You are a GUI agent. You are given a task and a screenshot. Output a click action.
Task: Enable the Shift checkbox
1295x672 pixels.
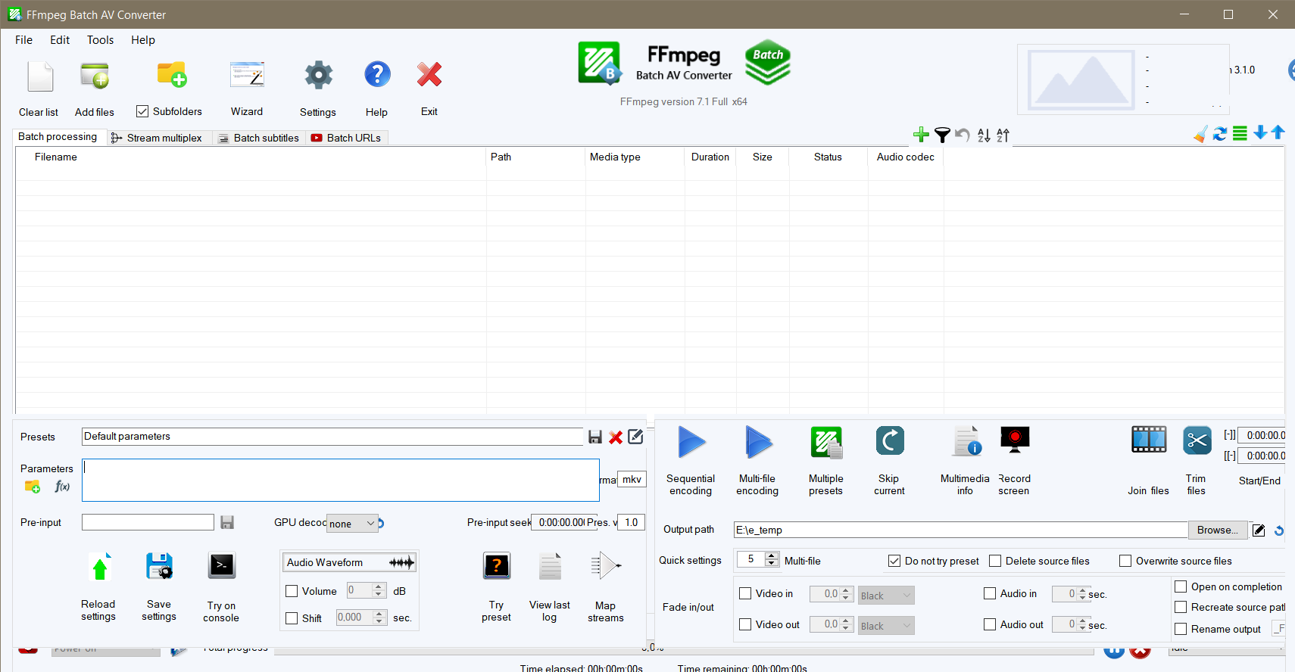(x=292, y=618)
